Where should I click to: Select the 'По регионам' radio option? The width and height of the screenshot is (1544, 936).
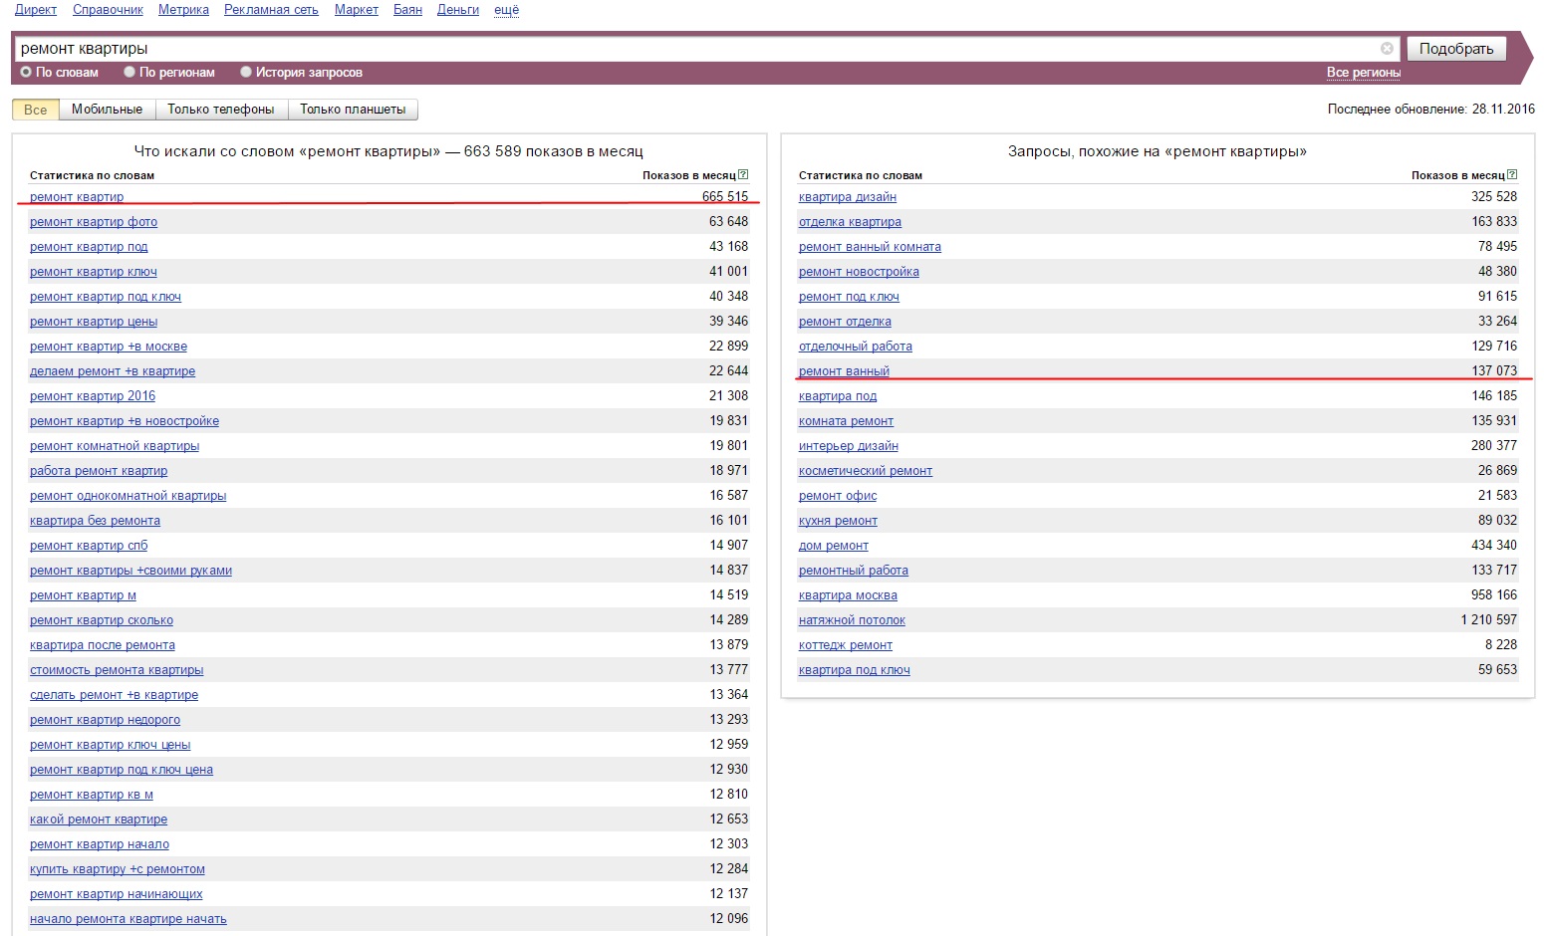[129, 72]
